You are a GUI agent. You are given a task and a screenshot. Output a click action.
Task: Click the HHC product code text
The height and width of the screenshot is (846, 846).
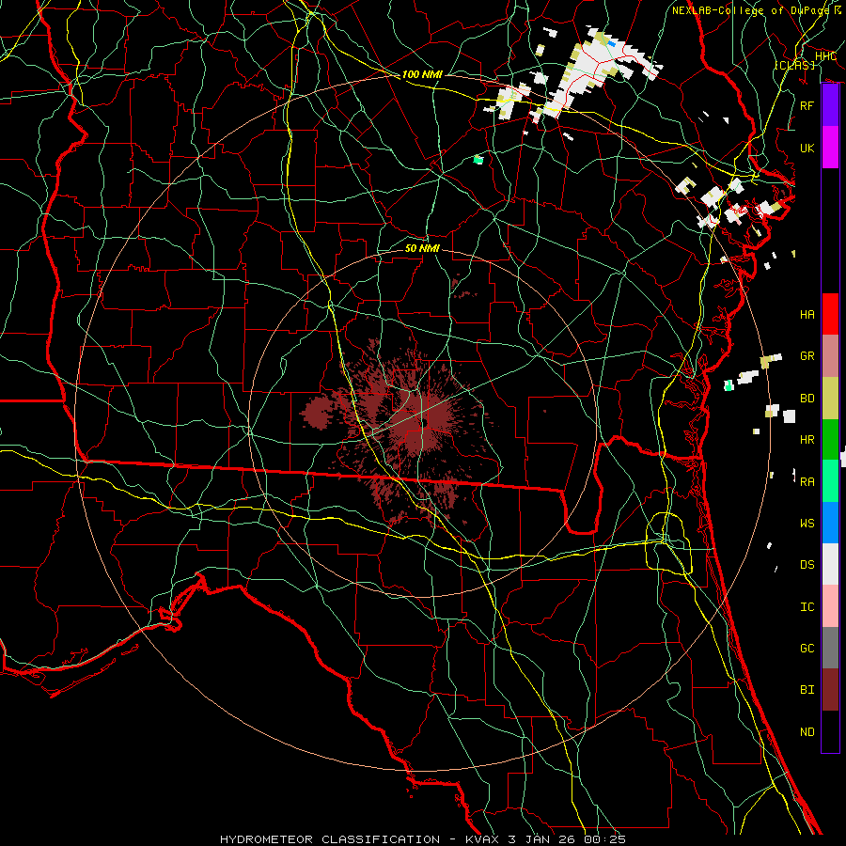point(826,56)
